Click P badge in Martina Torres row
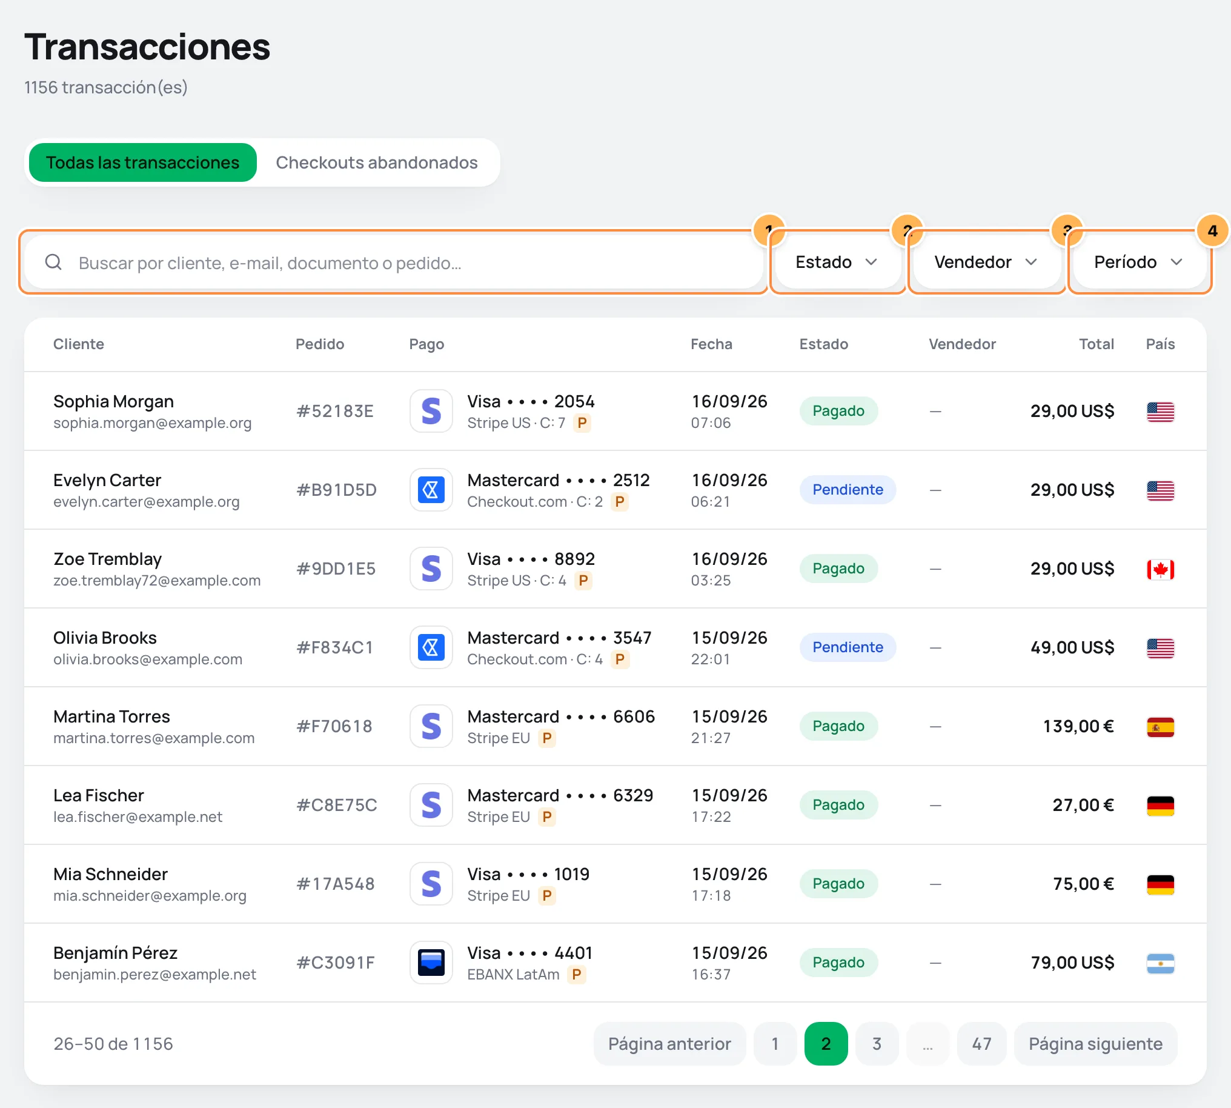Screen dimensions: 1231x1108 click(x=547, y=738)
